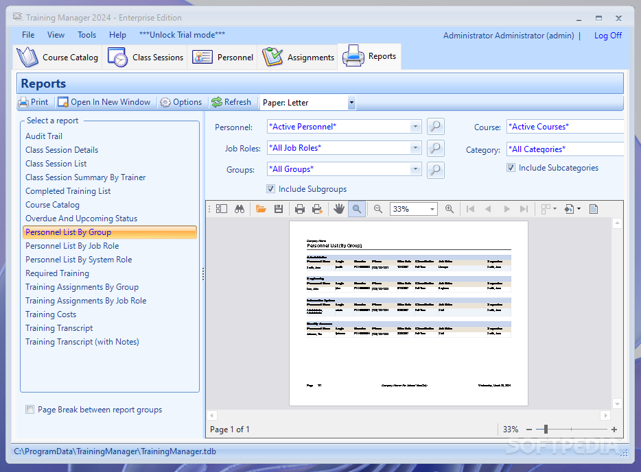Click the open report folder icon
The image size is (641, 472).
point(261,209)
